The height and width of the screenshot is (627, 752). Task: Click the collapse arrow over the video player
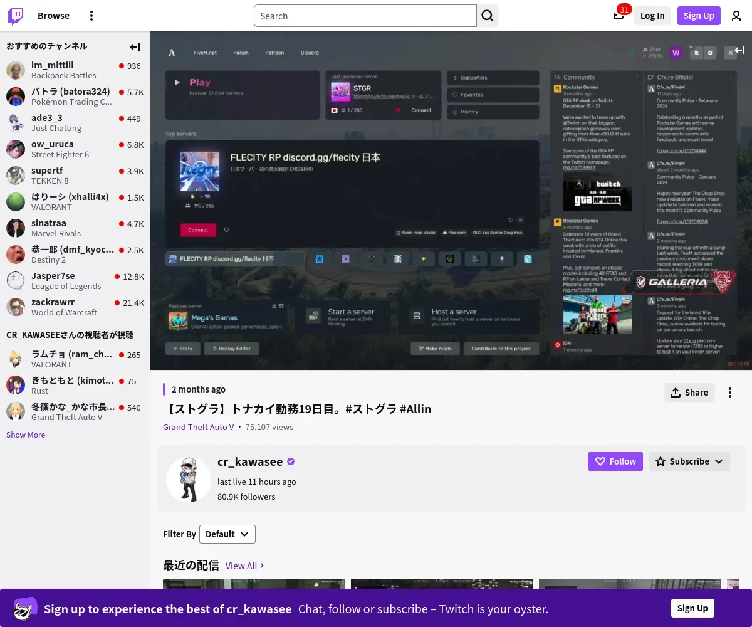pos(739,50)
